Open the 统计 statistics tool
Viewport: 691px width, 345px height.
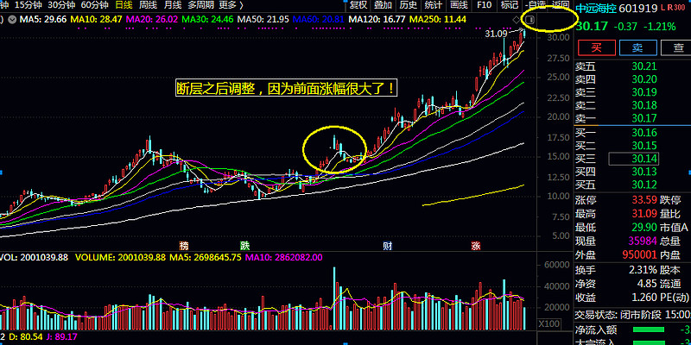tap(434, 5)
